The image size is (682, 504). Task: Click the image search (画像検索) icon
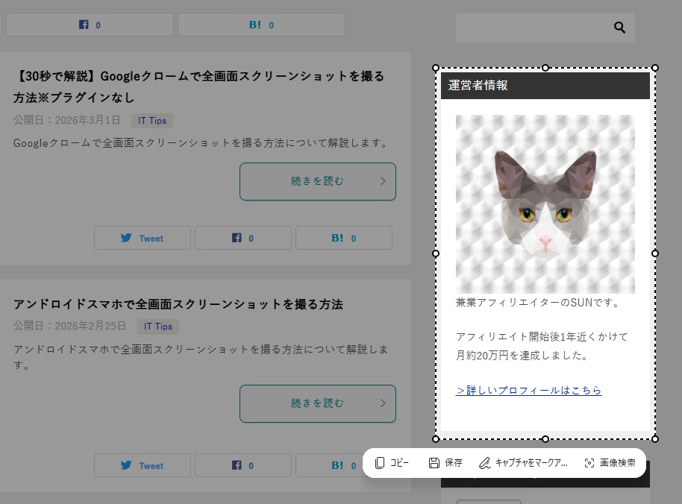tap(589, 463)
